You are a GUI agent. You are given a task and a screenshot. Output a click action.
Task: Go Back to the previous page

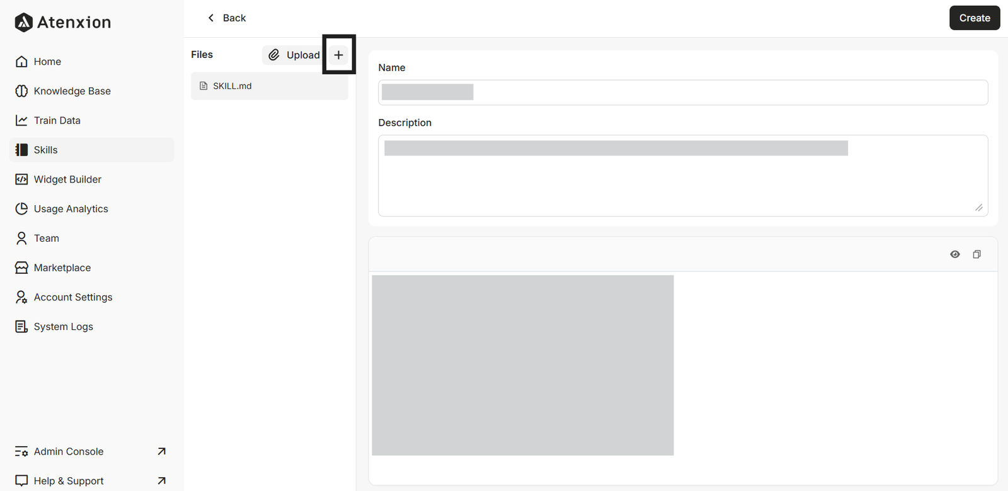point(226,18)
